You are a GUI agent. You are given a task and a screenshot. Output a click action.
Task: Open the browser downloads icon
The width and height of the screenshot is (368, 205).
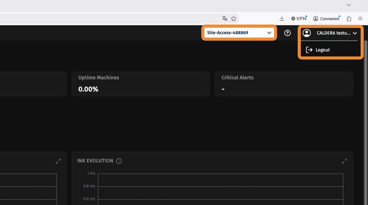coord(282,19)
